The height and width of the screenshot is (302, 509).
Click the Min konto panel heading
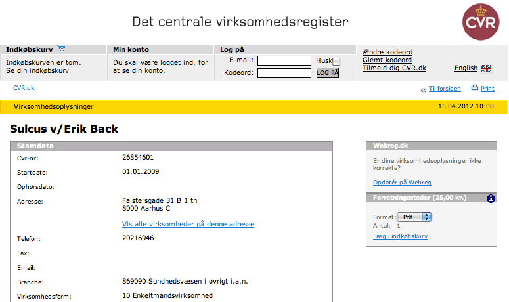tap(131, 49)
